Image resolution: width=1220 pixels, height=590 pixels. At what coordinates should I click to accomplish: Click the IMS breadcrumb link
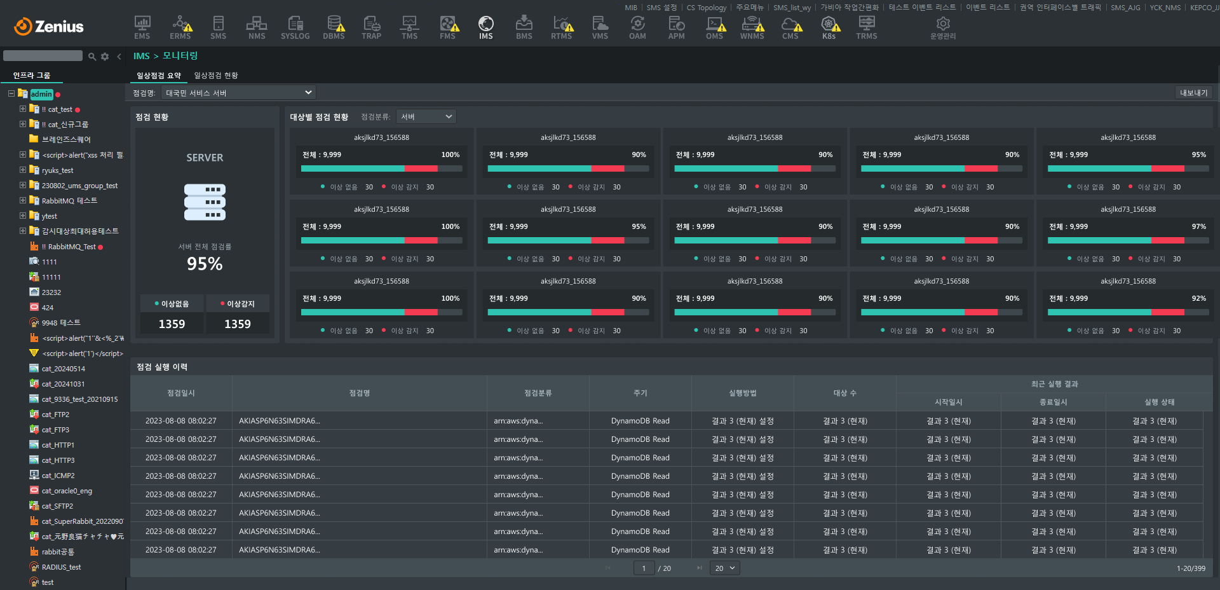tap(142, 56)
